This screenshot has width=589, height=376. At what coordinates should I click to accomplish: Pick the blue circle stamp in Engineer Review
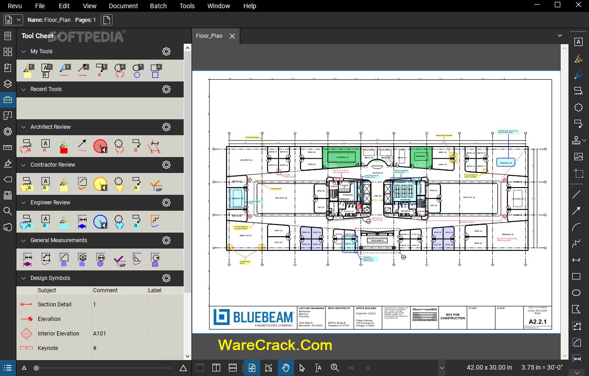point(100,222)
